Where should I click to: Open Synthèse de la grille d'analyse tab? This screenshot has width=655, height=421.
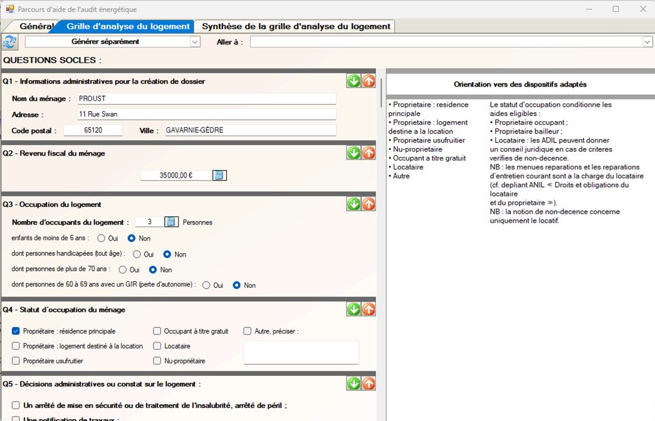coord(296,26)
